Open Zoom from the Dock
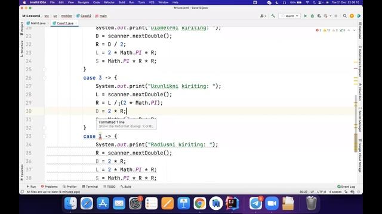Screen dimensions: 382x214 [x=272, y=203]
